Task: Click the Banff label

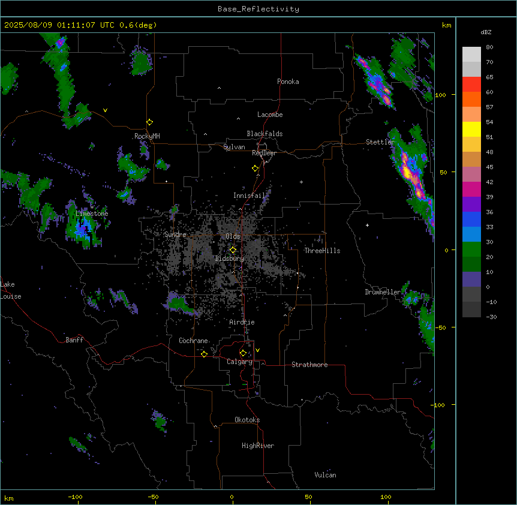Action: click(x=74, y=340)
